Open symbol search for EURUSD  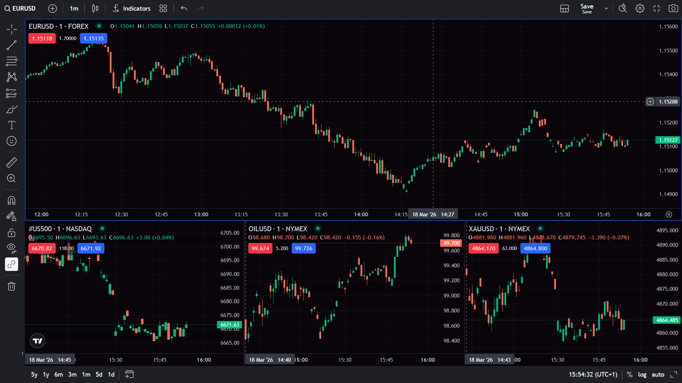[20, 9]
